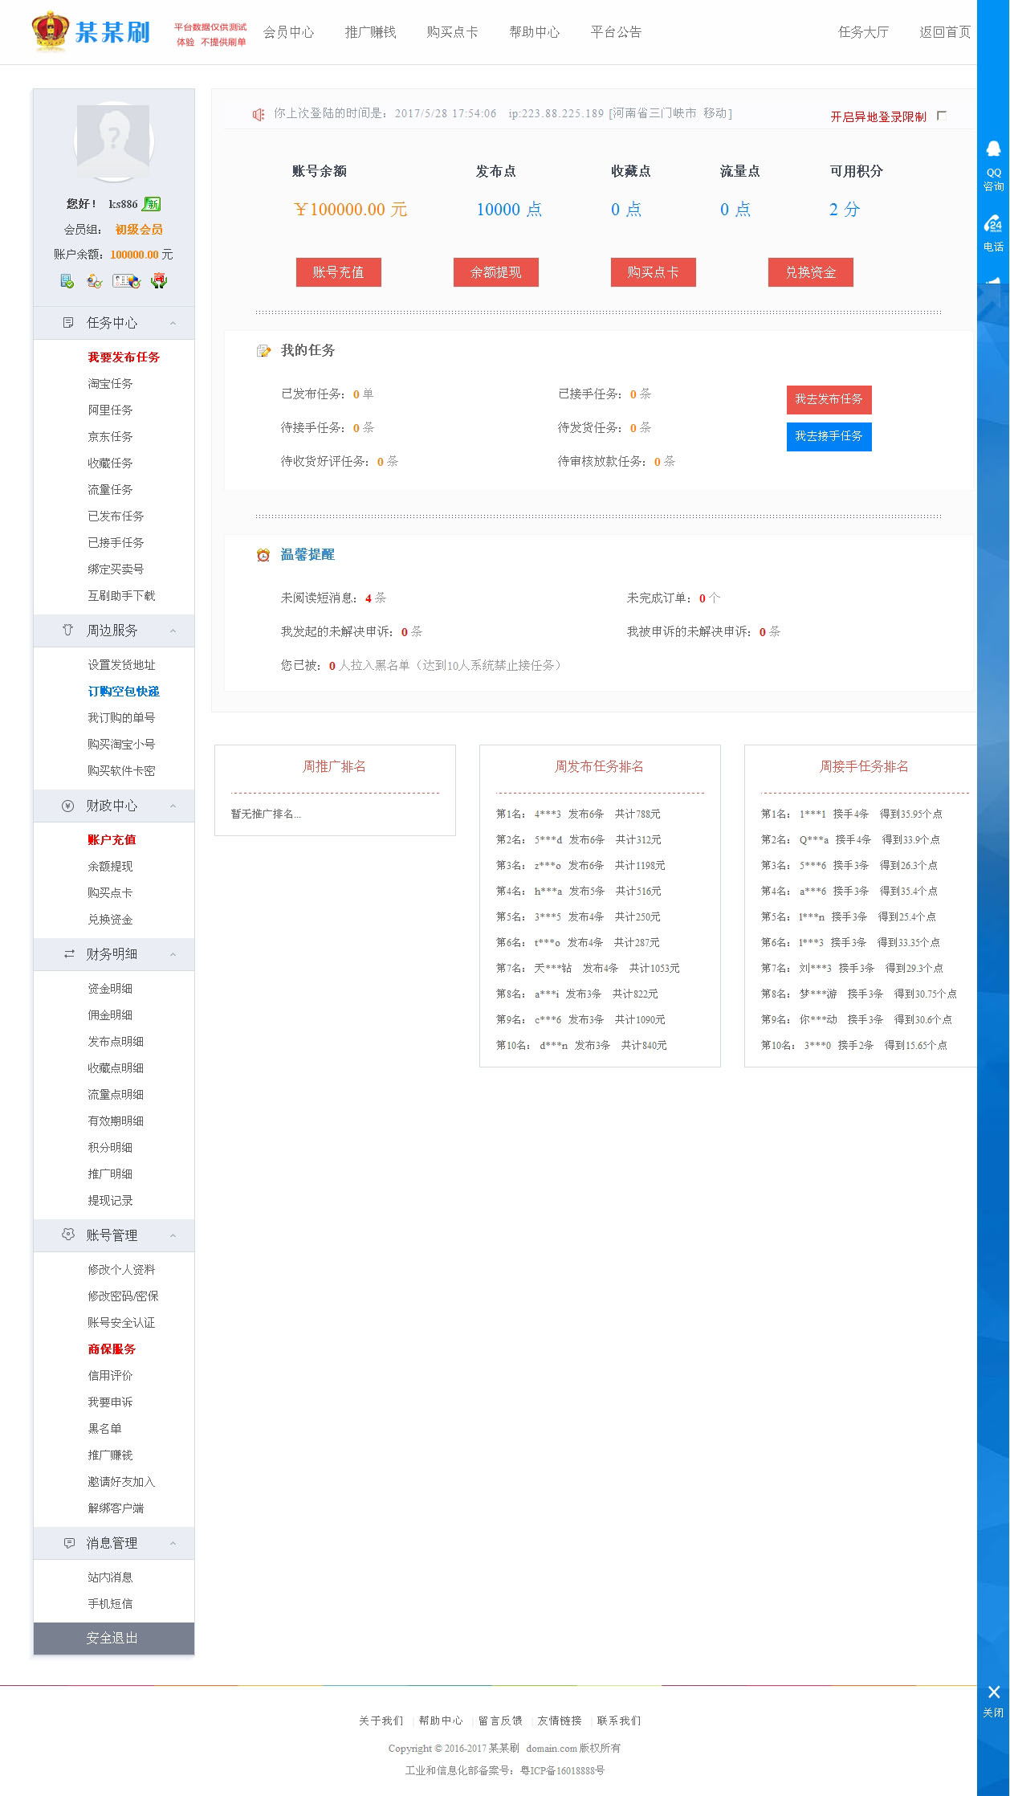Open 提现记录 in the sidebar
The width and height of the screenshot is (1010, 1796).
(110, 1201)
